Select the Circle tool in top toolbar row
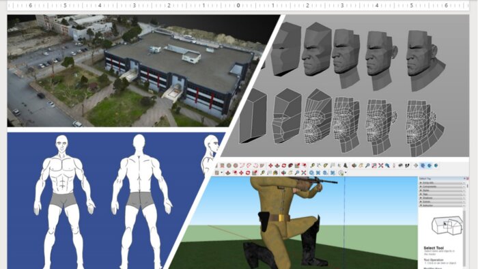Viewport: 478px width, 269px height. (229, 165)
